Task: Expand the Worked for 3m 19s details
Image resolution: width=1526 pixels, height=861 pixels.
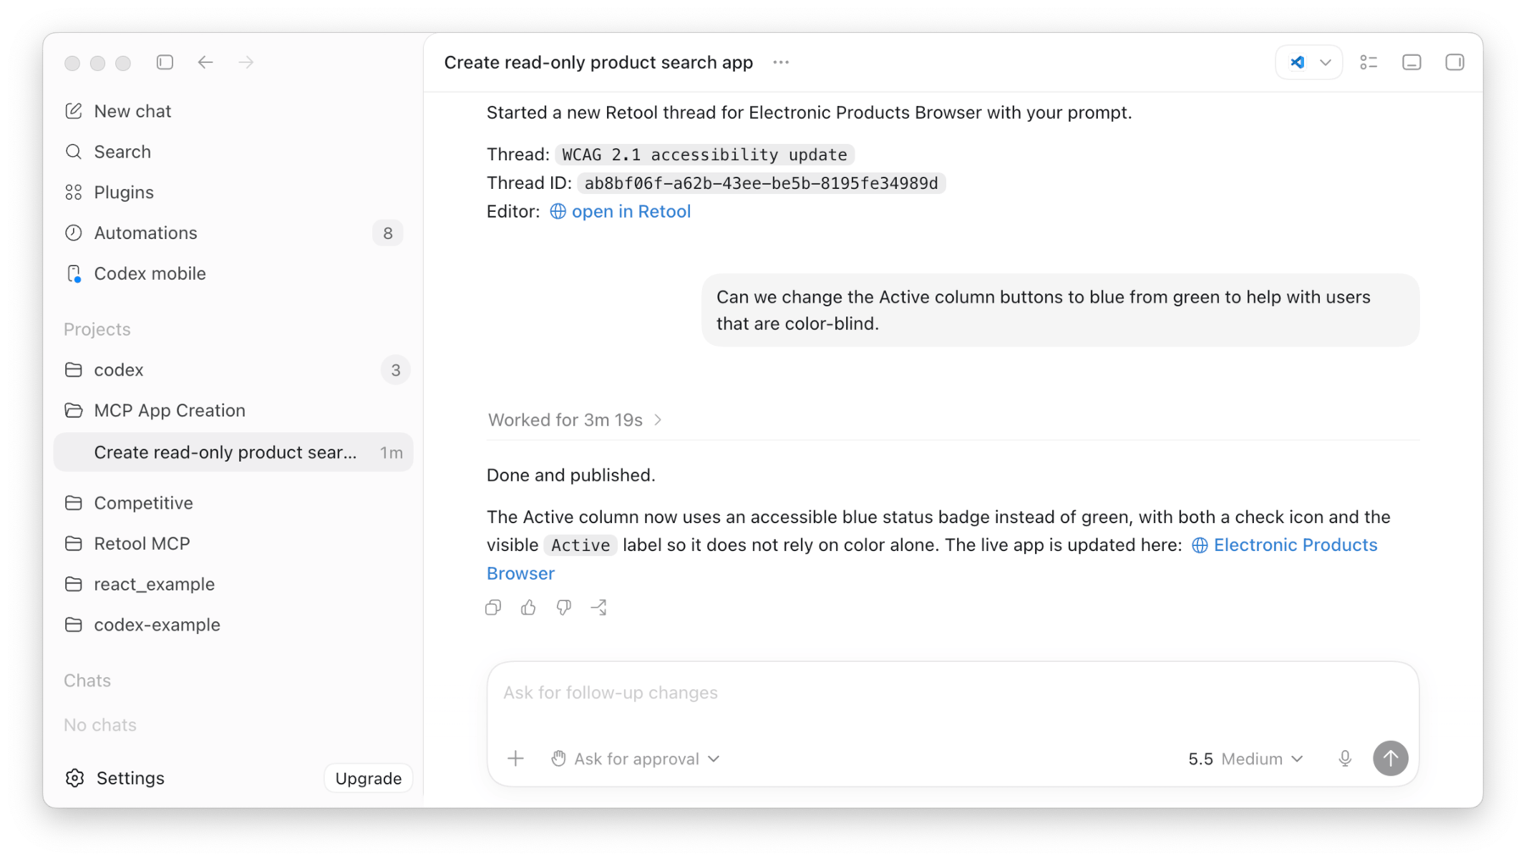Action: coord(575,419)
